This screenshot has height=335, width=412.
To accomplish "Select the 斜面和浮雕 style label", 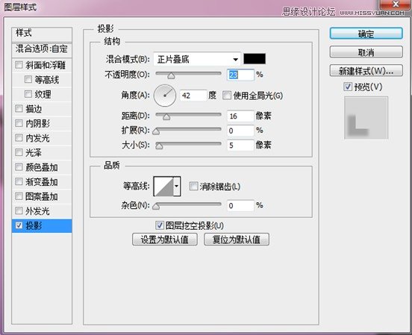I will pyautogui.click(x=46, y=65).
